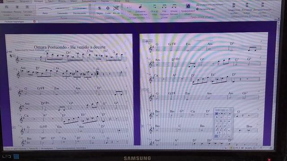Click the segno sign at score start
This screenshot has height=161, width=287.
[x=11, y=56]
